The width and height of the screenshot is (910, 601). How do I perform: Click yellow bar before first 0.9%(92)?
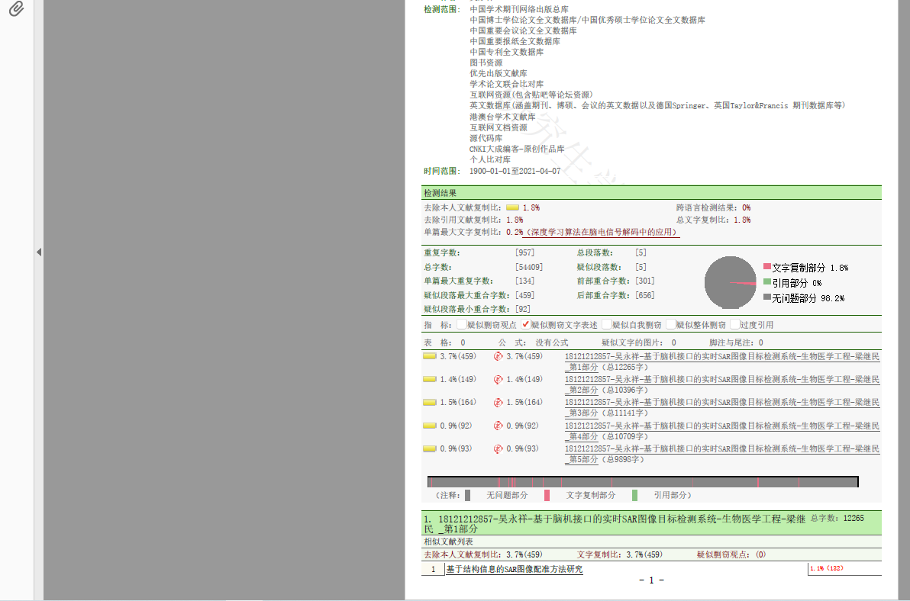pyautogui.click(x=430, y=426)
